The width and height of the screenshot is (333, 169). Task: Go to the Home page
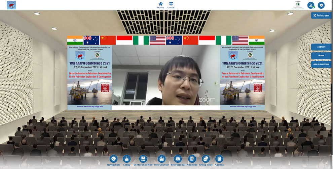click(160, 5)
